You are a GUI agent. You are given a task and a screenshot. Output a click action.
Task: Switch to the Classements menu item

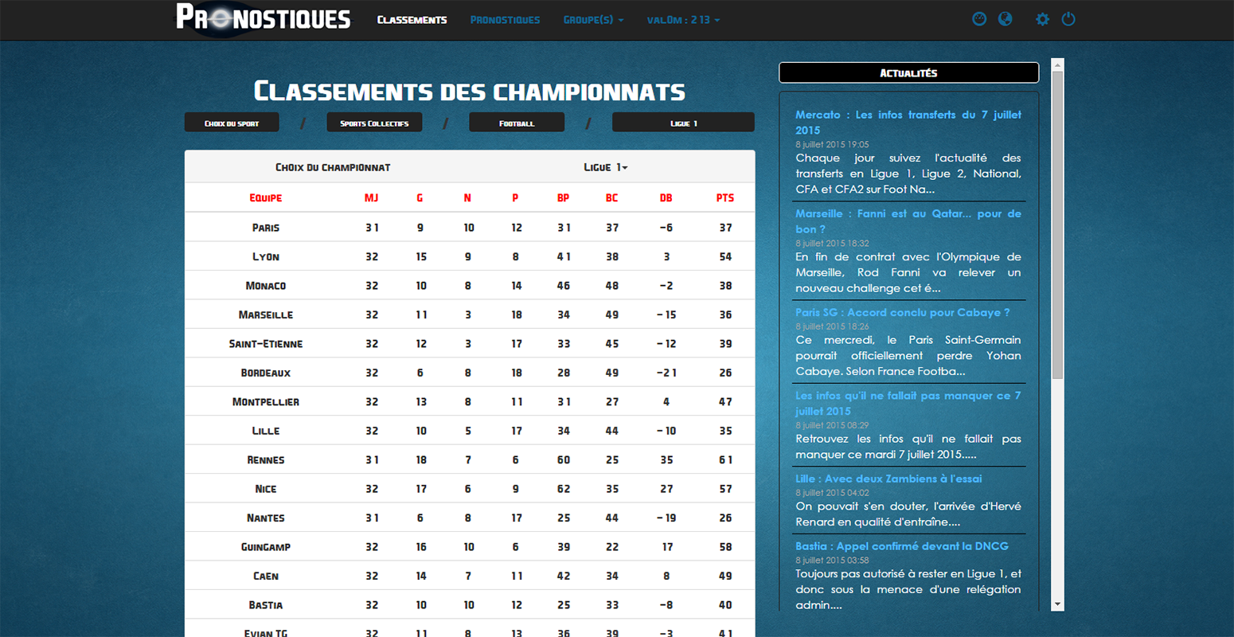[x=412, y=19]
